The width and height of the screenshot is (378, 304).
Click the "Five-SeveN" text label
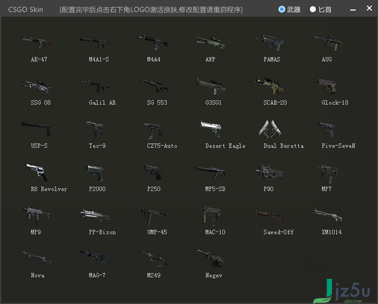point(338,146)
